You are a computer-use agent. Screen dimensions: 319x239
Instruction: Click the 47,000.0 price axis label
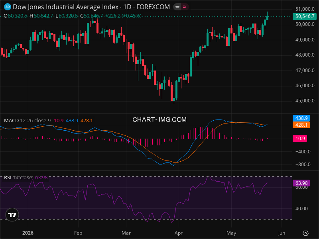click(305, 71)
